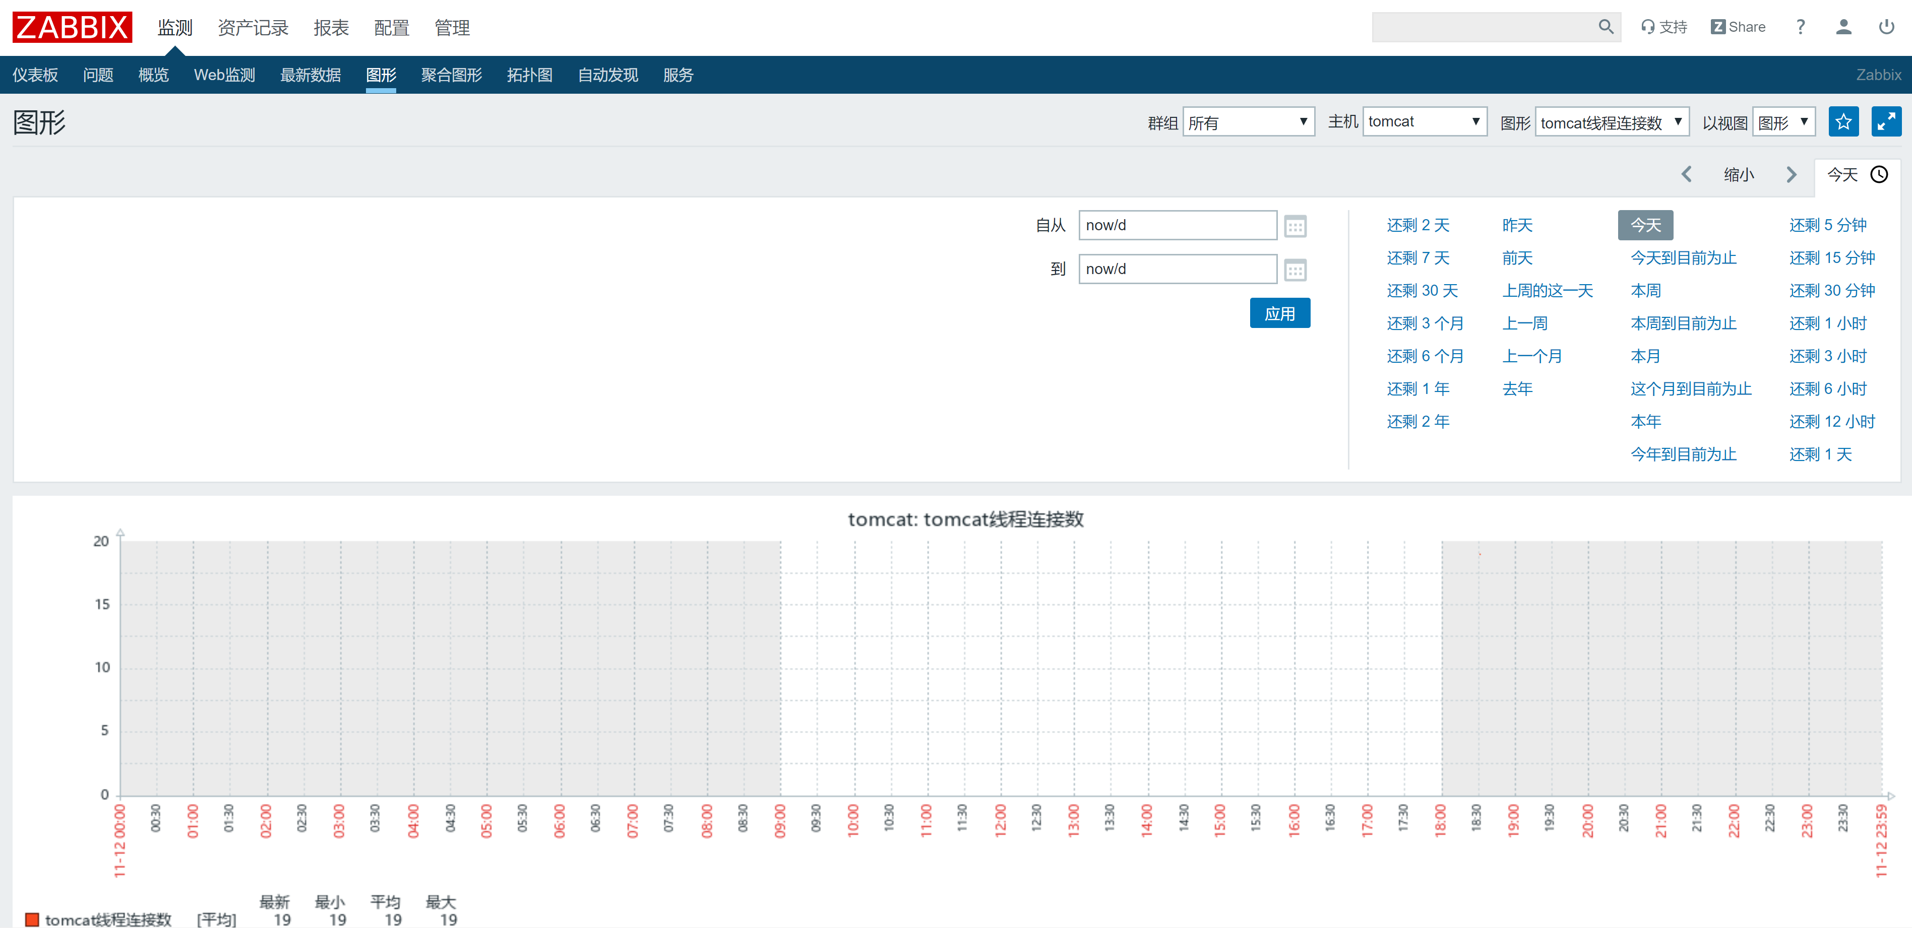Viewport: 1912px width, 928px height.
Task: Open the calendar picker for 到 field
Action: pyautogui.click(x=1295, y=270)
